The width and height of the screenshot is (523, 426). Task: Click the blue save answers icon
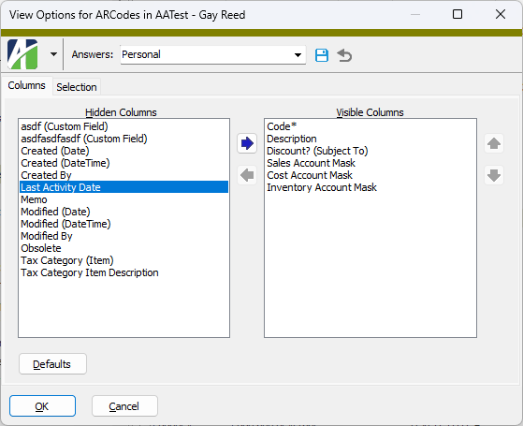(x=322, y=55)
